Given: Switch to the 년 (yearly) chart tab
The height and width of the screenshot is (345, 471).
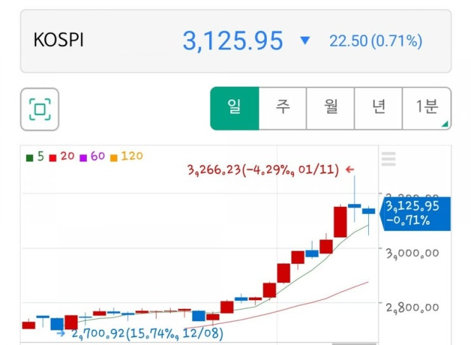Looking at the screenshot, I should [378, 108].
